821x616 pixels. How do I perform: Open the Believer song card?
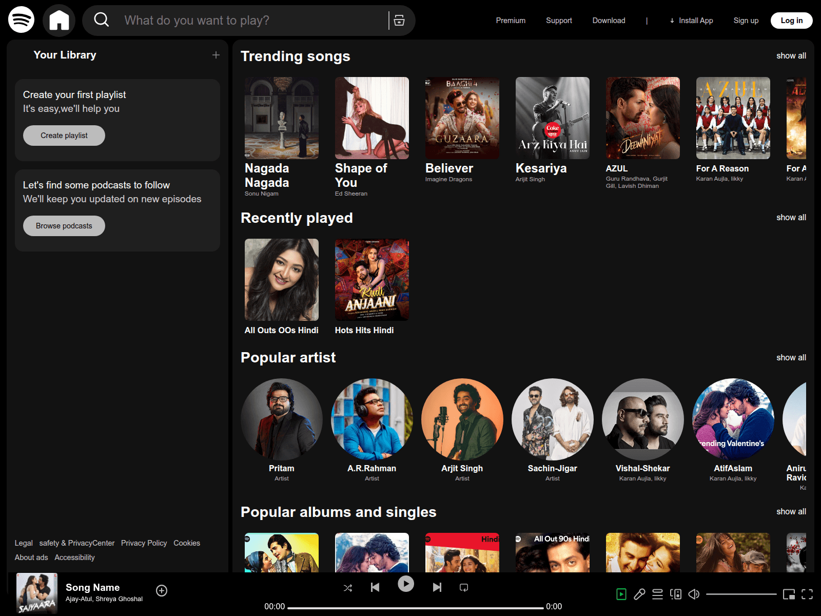(462, 130)
